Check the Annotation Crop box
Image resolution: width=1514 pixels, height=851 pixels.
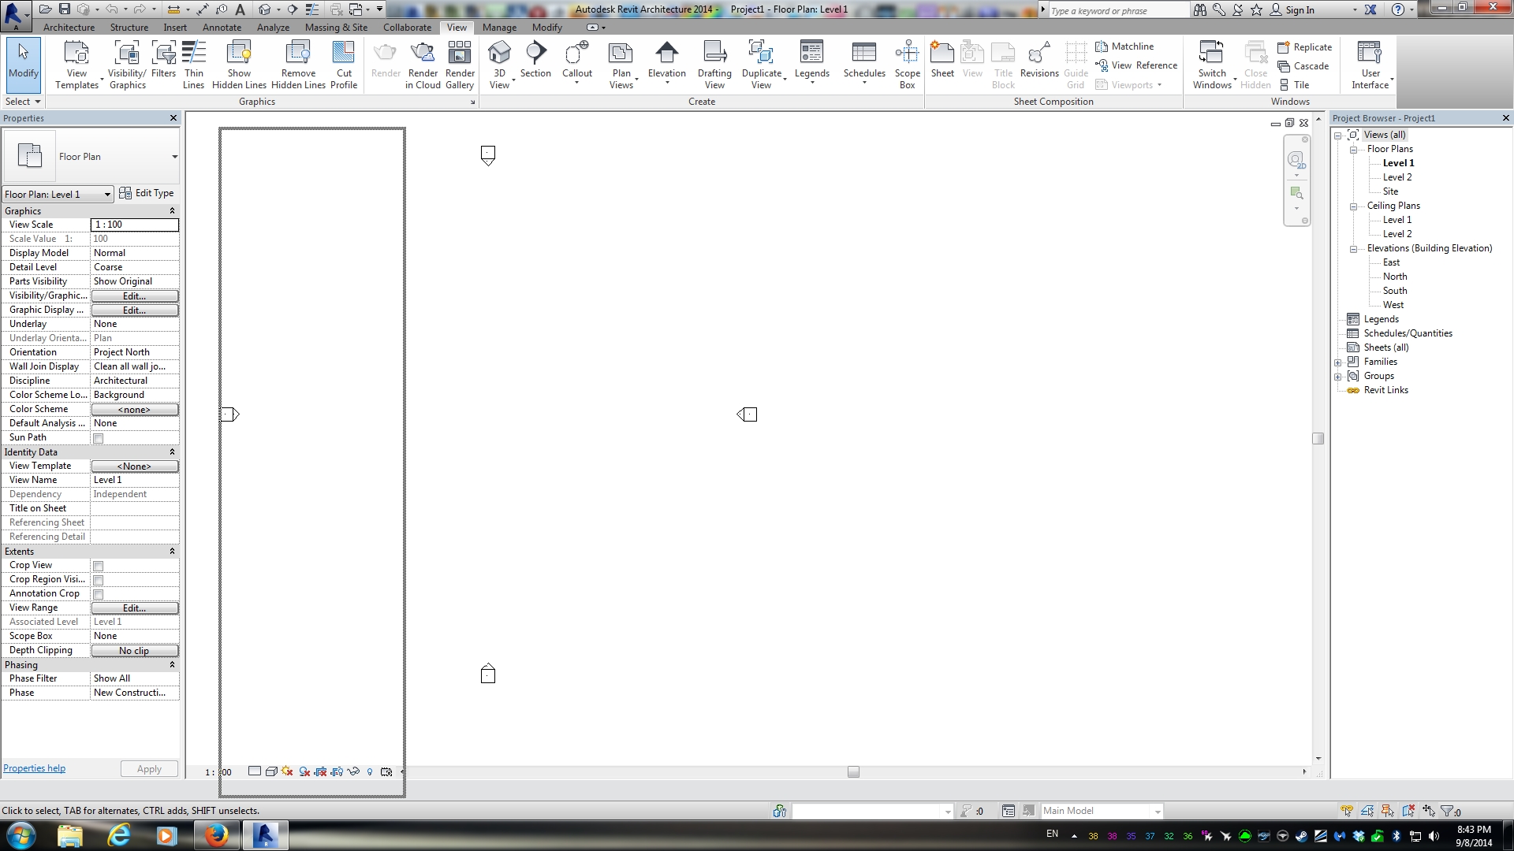pos(99,595)
